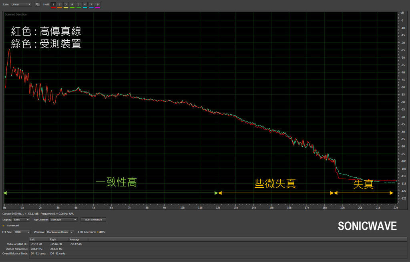Click the copy graph icon beside Scale
410x262 pixels.
pyautogui.click(x=38, y=4)
